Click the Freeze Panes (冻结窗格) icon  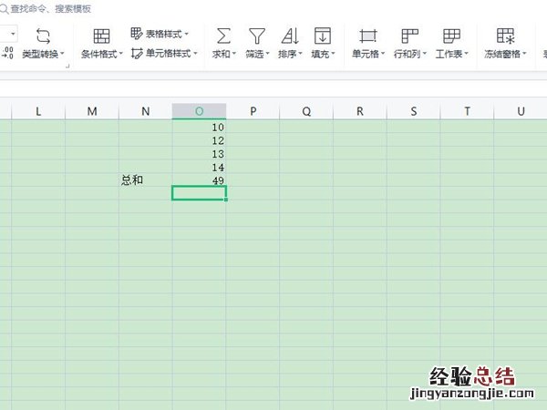(505, 36)
